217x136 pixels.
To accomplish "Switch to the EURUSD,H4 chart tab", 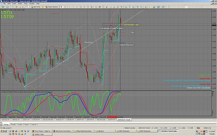I will (x=6, y=120).
